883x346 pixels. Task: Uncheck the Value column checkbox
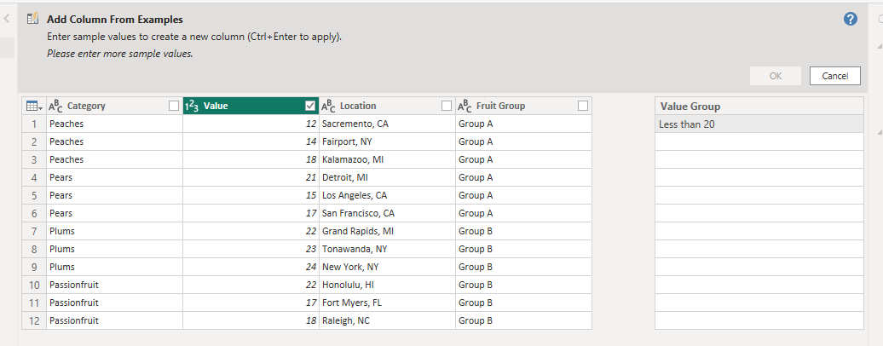tap(309, 106)
